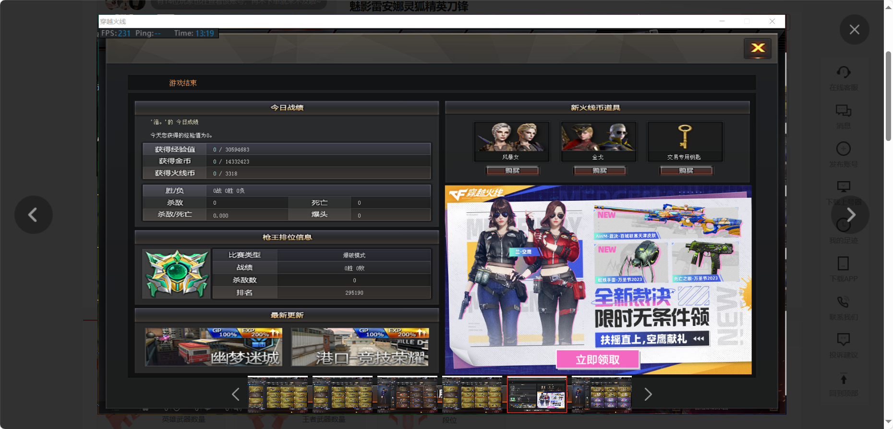This screenshot has width=893, height=429.
Task: Select the red-highlighted thumbnail in the strip
Action: pos(537,394)
